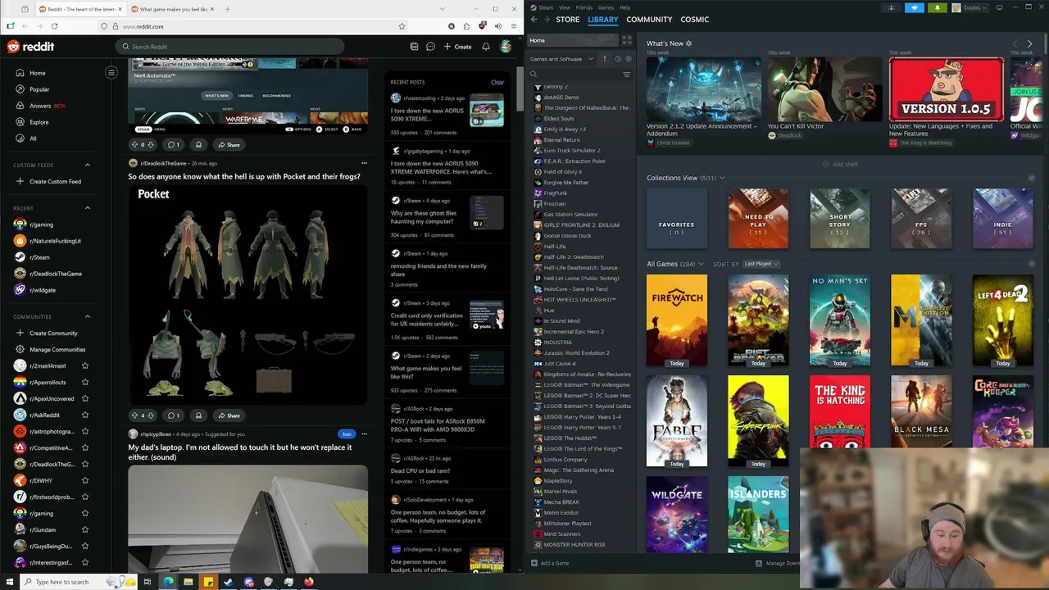1049x590 pixels.
Task: Favorite r/gaming with star toggle in communities
Action: point(85,514)
